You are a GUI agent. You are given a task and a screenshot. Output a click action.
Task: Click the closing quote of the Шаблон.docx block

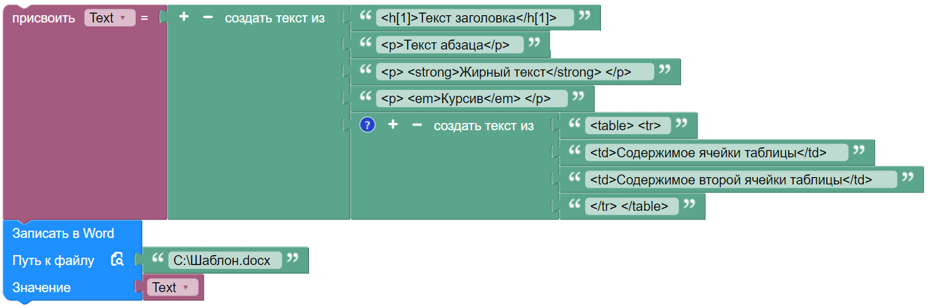(x=293, y=258)
